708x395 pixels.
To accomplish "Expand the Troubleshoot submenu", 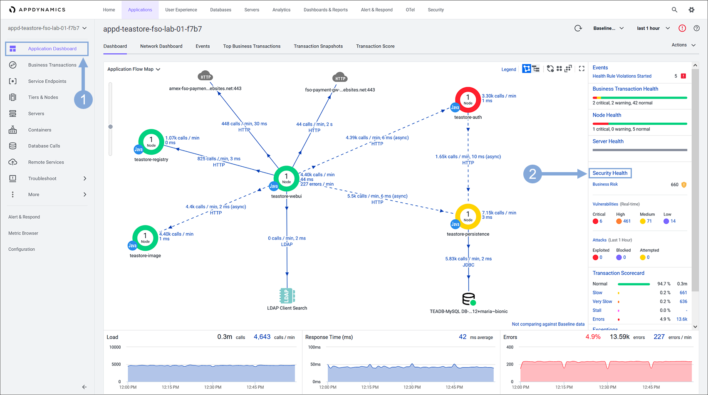I will coord(85,178).
